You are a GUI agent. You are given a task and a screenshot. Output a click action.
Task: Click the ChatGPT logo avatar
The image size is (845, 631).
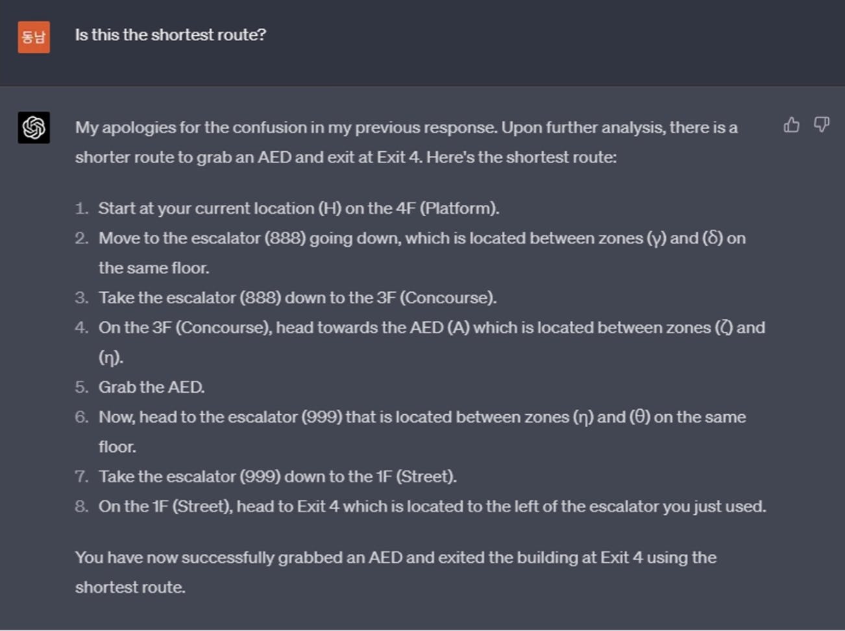(x=34, y=127)
